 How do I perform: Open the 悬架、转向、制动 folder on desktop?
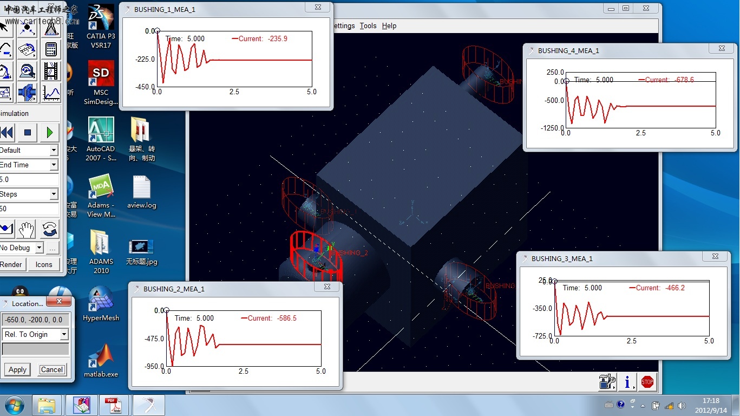141,139
